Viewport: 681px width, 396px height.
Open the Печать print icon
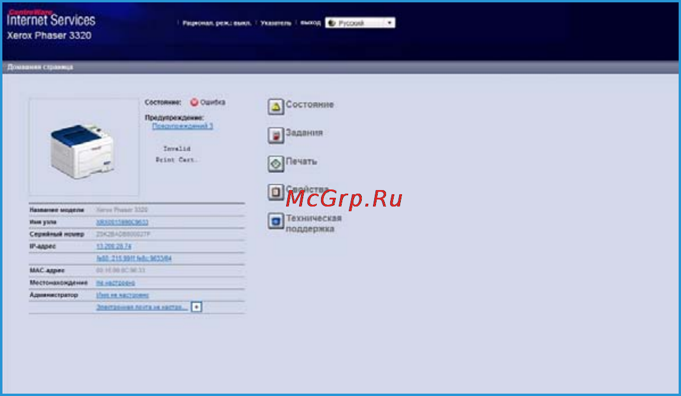point(276,164)
